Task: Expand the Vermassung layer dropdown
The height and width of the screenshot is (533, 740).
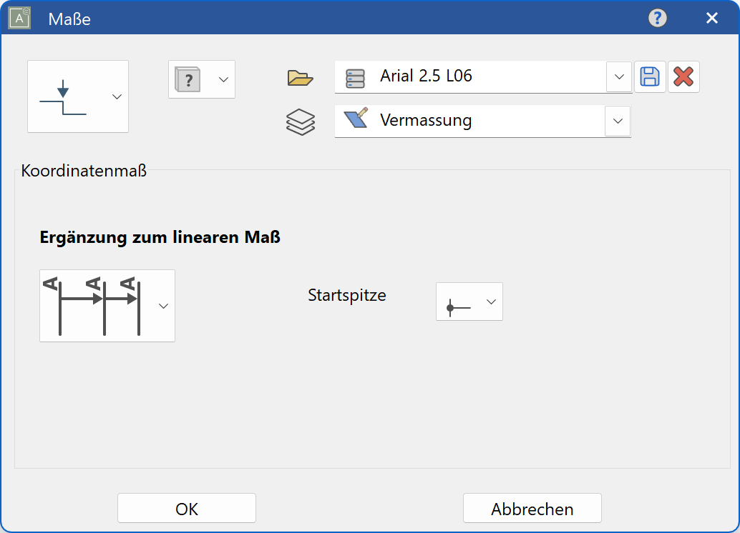Action: [x=617, y=121]
